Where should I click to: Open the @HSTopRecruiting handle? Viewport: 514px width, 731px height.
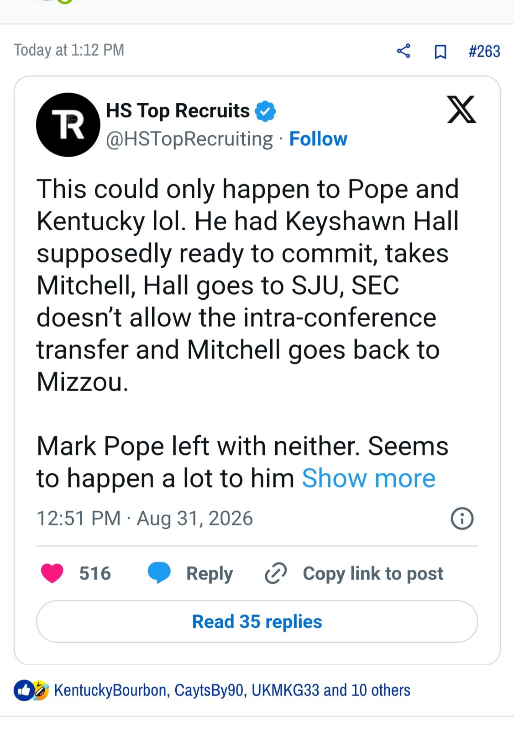coord(189,139)
